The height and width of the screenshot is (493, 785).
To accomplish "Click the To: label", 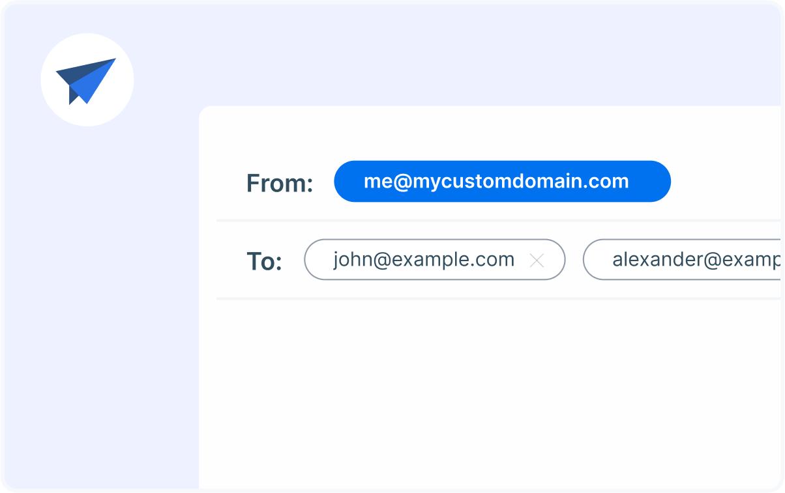I will [264, 262].
